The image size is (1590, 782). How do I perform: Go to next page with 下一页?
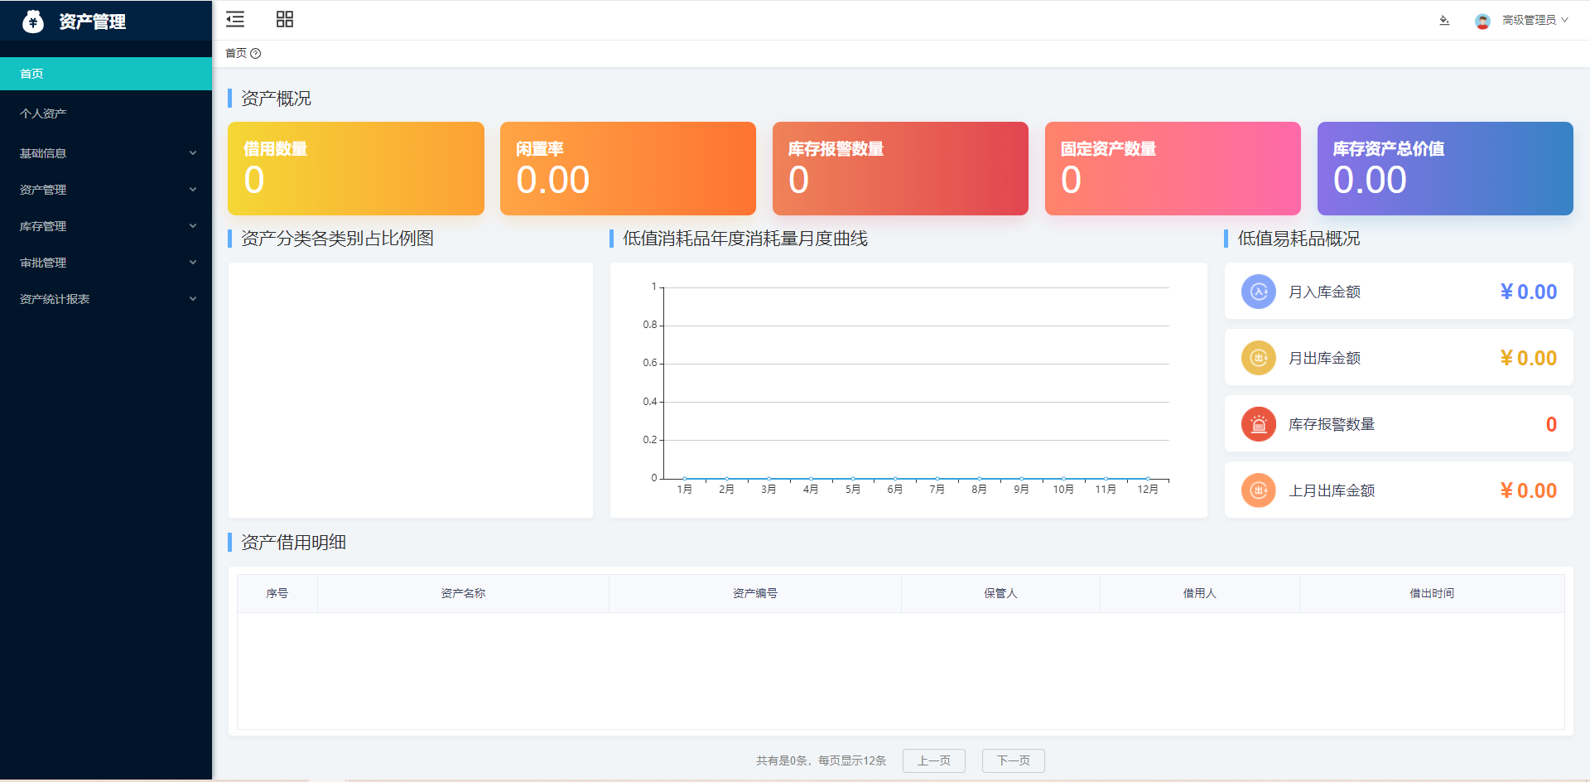[x=1013, y=760]
